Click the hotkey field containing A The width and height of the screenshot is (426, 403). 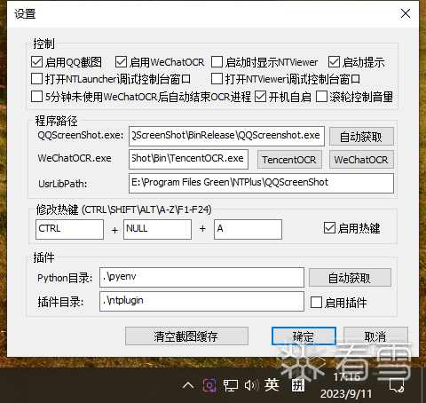(248, 229)
